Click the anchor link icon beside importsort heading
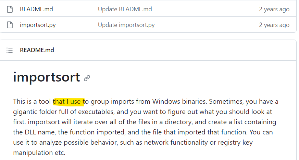The width and height of the screenshot is (299, 160). click(x=87, y=78)
